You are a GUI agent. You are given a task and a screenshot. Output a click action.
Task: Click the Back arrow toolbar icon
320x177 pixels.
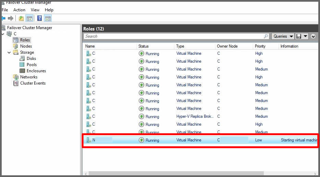[x=3, y=18]
